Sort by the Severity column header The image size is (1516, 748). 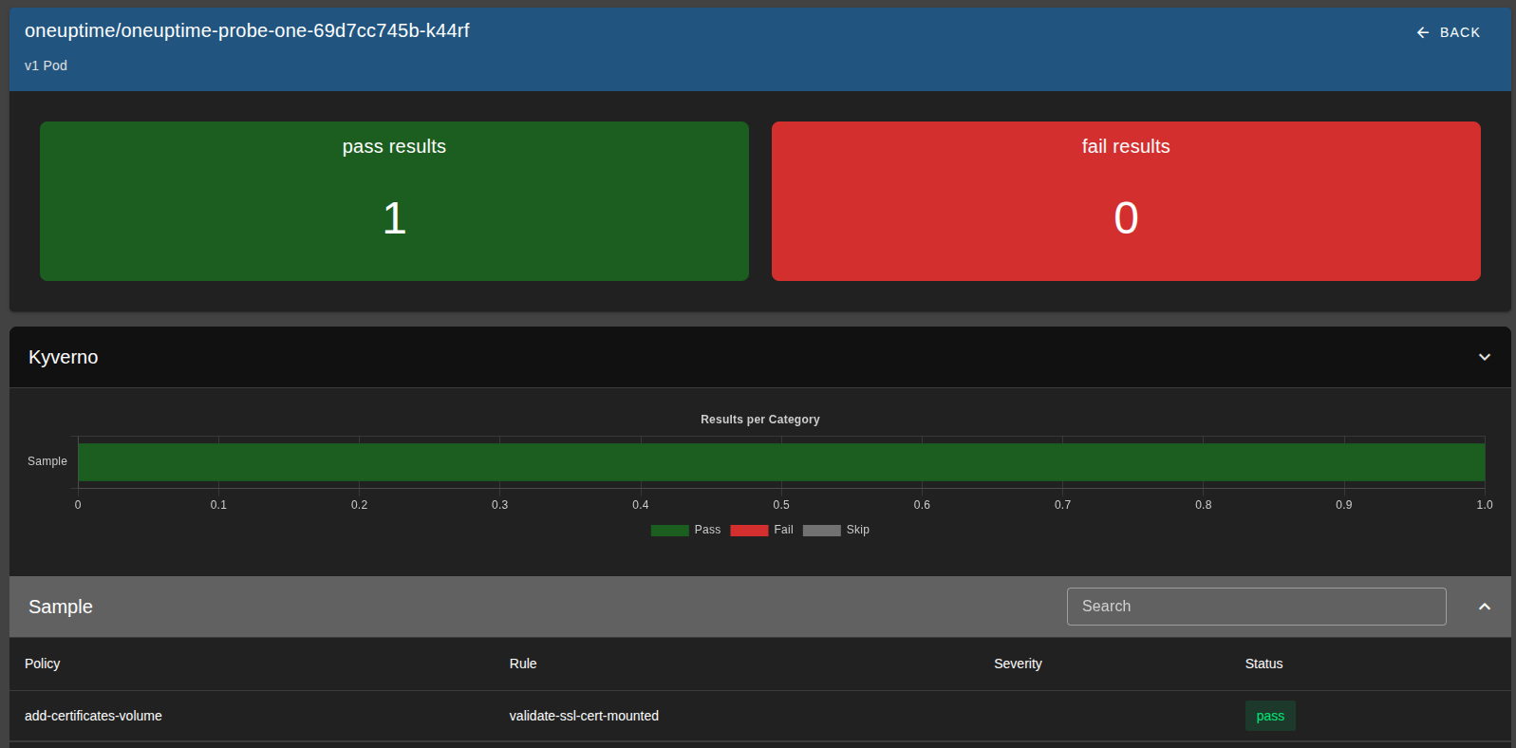pos(1018,664)
